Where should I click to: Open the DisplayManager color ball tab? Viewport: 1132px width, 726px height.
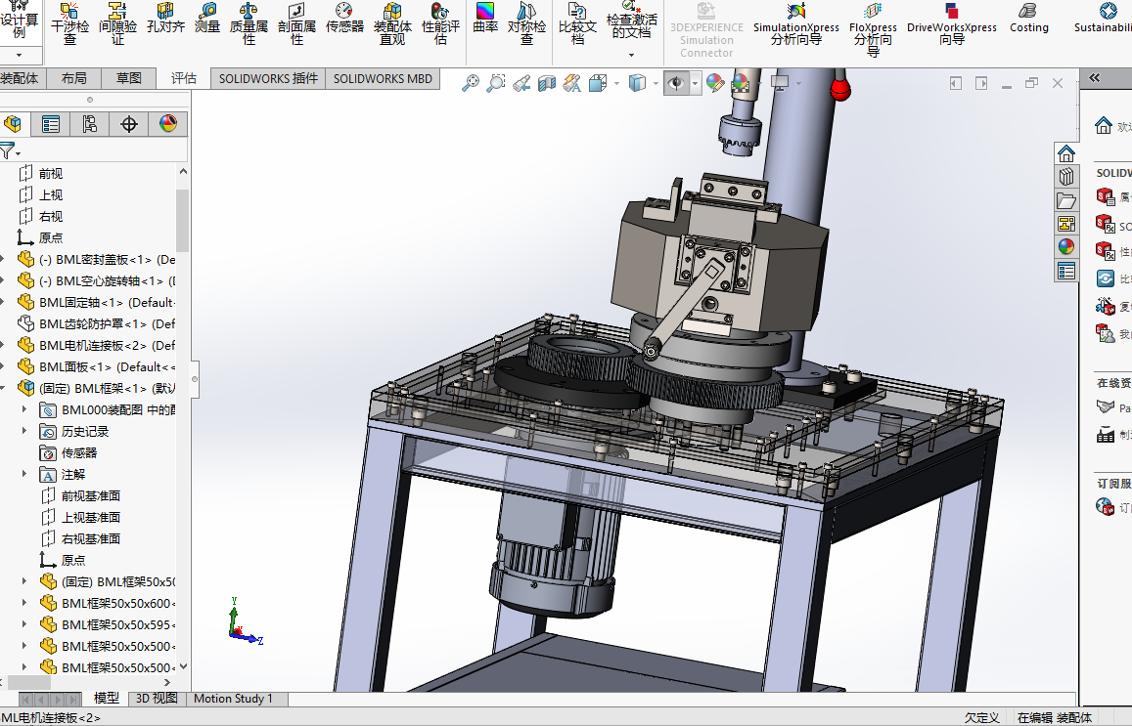point(167,124)
